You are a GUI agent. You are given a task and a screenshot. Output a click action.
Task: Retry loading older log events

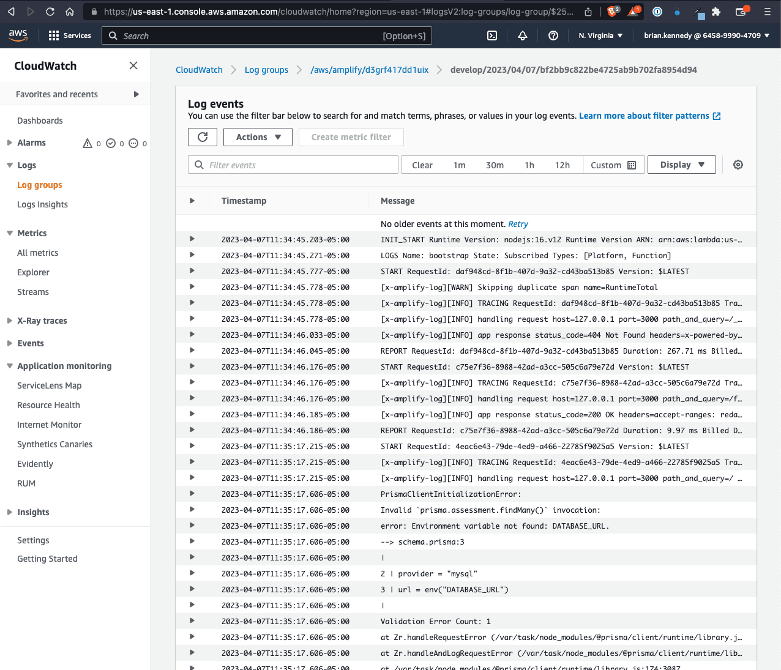click(x=518, y=224)
